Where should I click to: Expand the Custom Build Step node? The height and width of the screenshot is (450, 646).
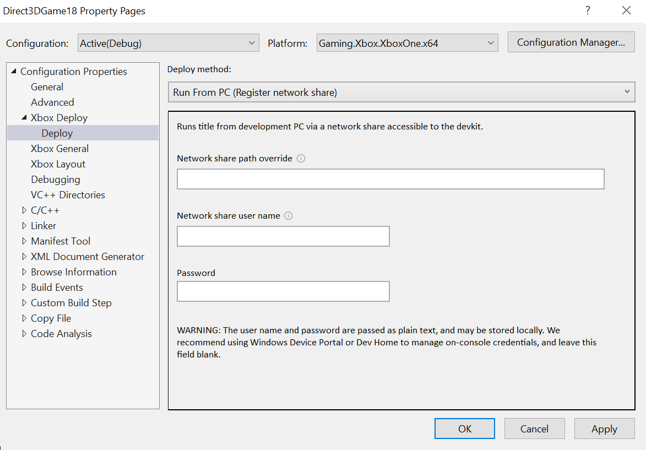pos(24,303)
